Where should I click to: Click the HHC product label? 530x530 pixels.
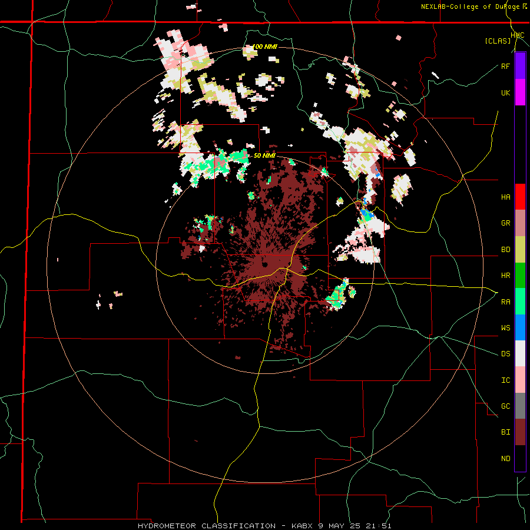518,35
